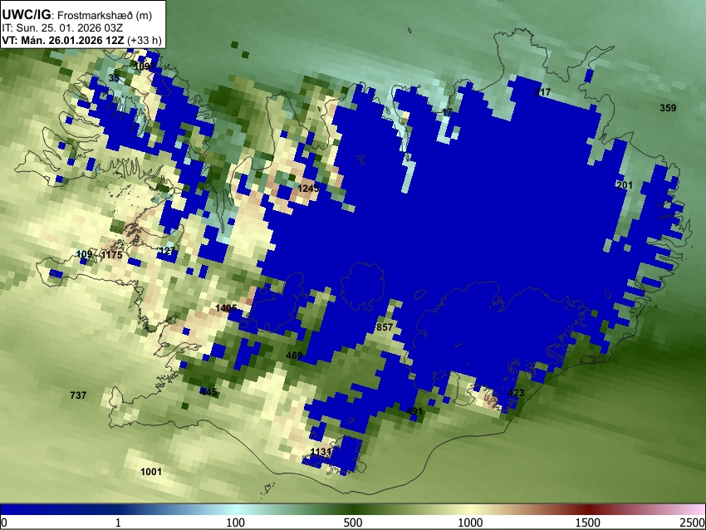The image size is (706, 530).
Task: Click the offshore value 1001
Action: pyautogui.click(x=151, y=472)
